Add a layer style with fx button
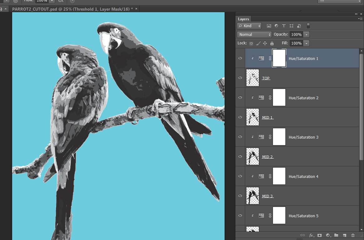This screenshot has height=240, width=364. (x=311, y=235)
